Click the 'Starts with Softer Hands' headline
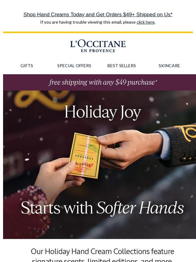This screenshot has height=262, width=196. coord(102,207)
